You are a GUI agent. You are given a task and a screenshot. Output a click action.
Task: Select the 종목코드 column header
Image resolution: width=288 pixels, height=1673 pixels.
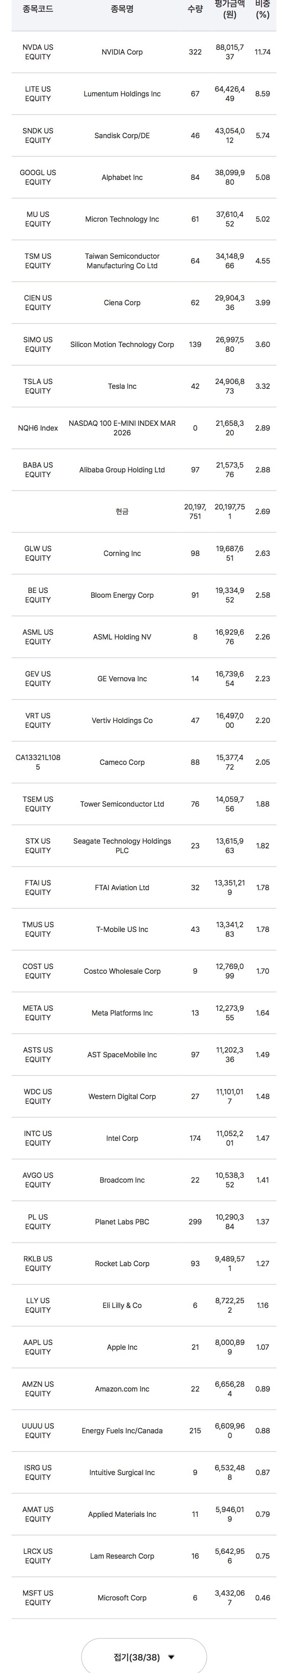pyautogui.click(x=38, y=9)
